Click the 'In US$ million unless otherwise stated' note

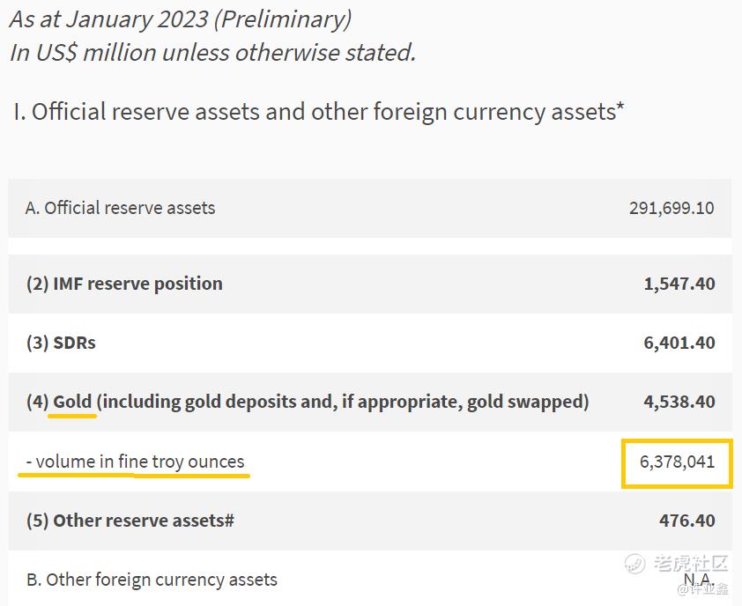click(x=212, y=52)
